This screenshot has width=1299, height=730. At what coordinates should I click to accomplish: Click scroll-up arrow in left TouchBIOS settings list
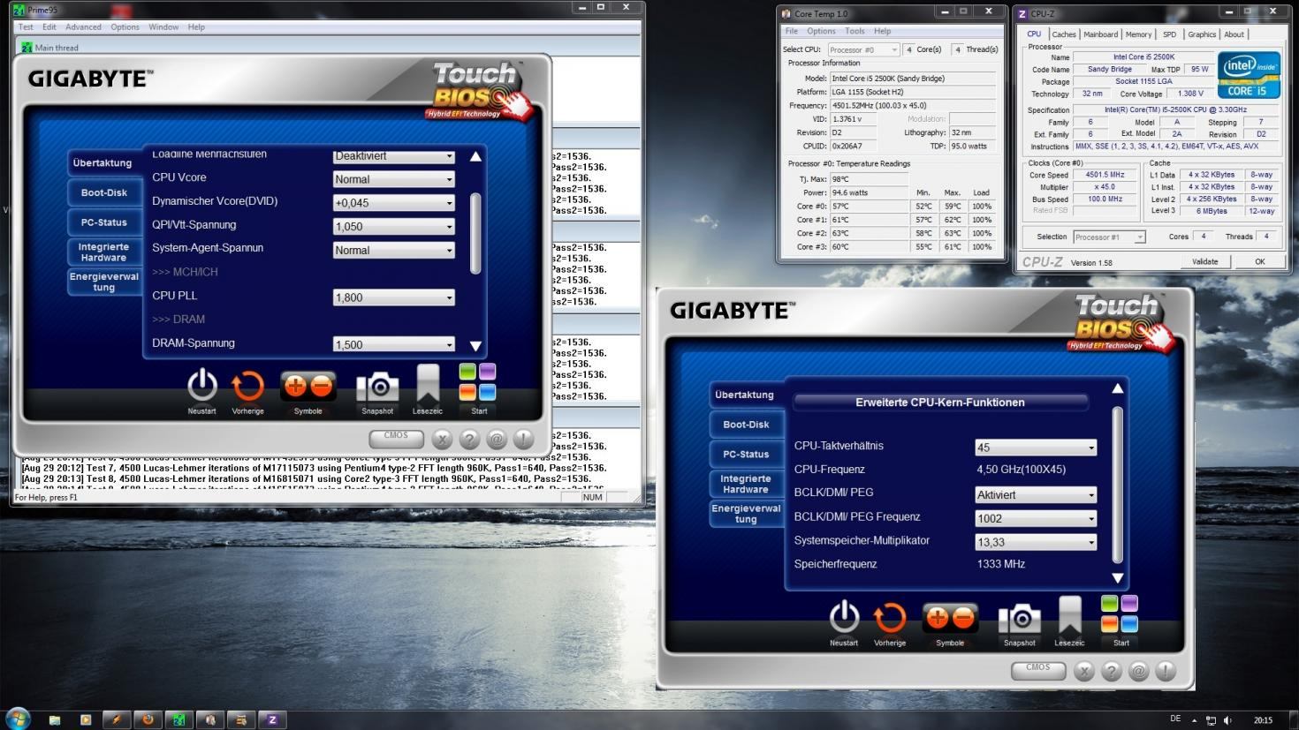[475, 156]
